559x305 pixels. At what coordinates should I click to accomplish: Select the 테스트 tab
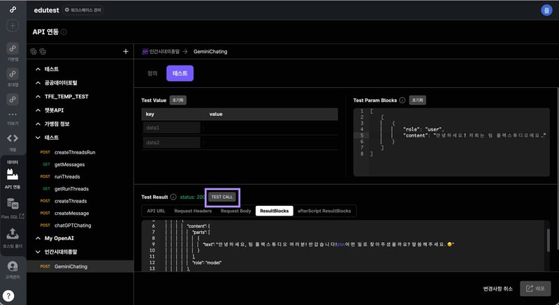(180, 73)
